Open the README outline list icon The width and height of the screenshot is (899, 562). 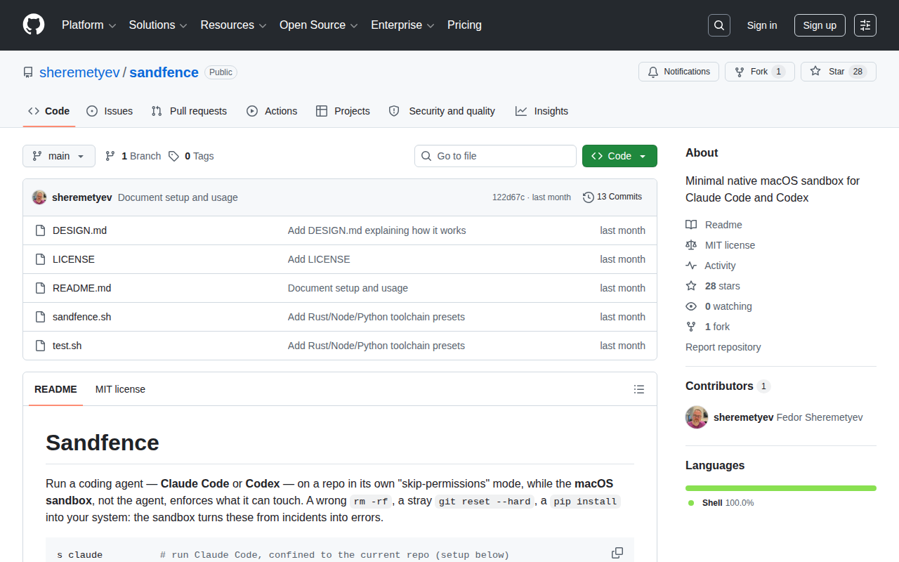click(x=639, y=389)
